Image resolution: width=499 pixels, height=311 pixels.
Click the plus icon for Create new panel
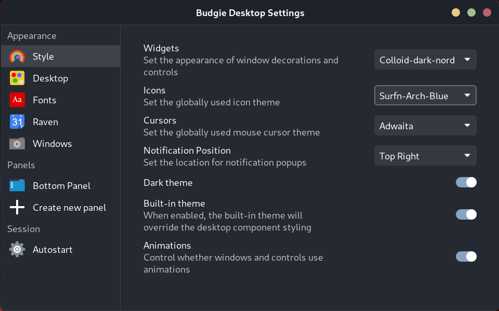click(x=17, y=208)
